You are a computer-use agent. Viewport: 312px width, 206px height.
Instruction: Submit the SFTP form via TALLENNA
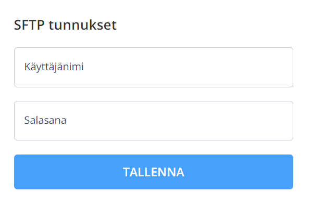(154, 172)
